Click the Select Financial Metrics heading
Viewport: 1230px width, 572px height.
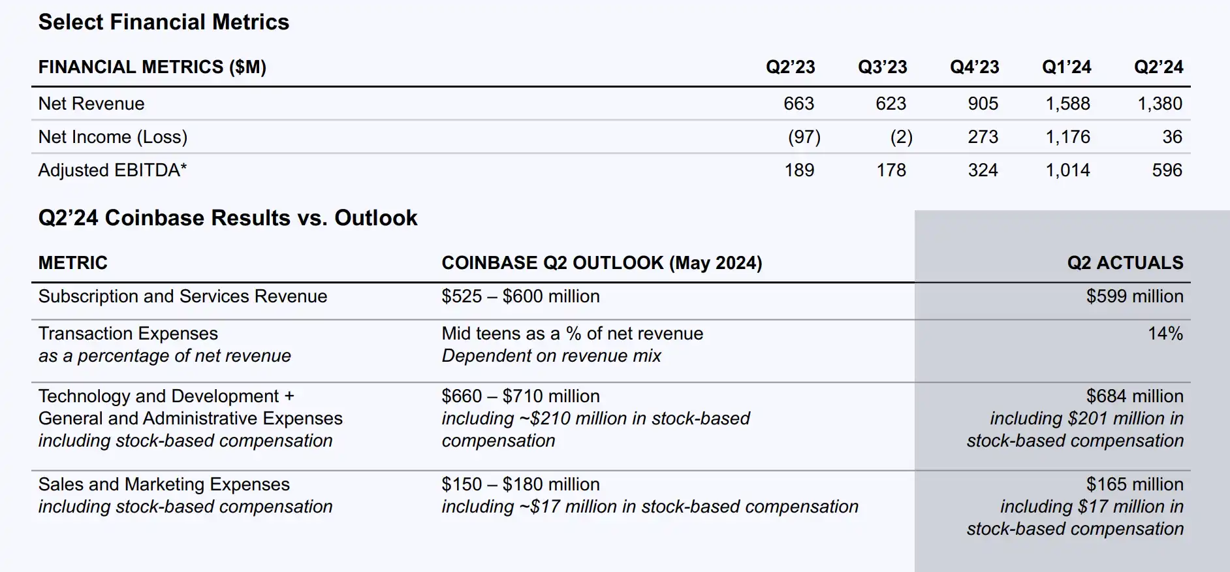(163, 22)
